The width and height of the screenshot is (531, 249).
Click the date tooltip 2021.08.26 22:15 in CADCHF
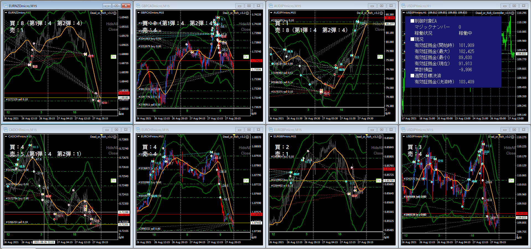(44, 242)
